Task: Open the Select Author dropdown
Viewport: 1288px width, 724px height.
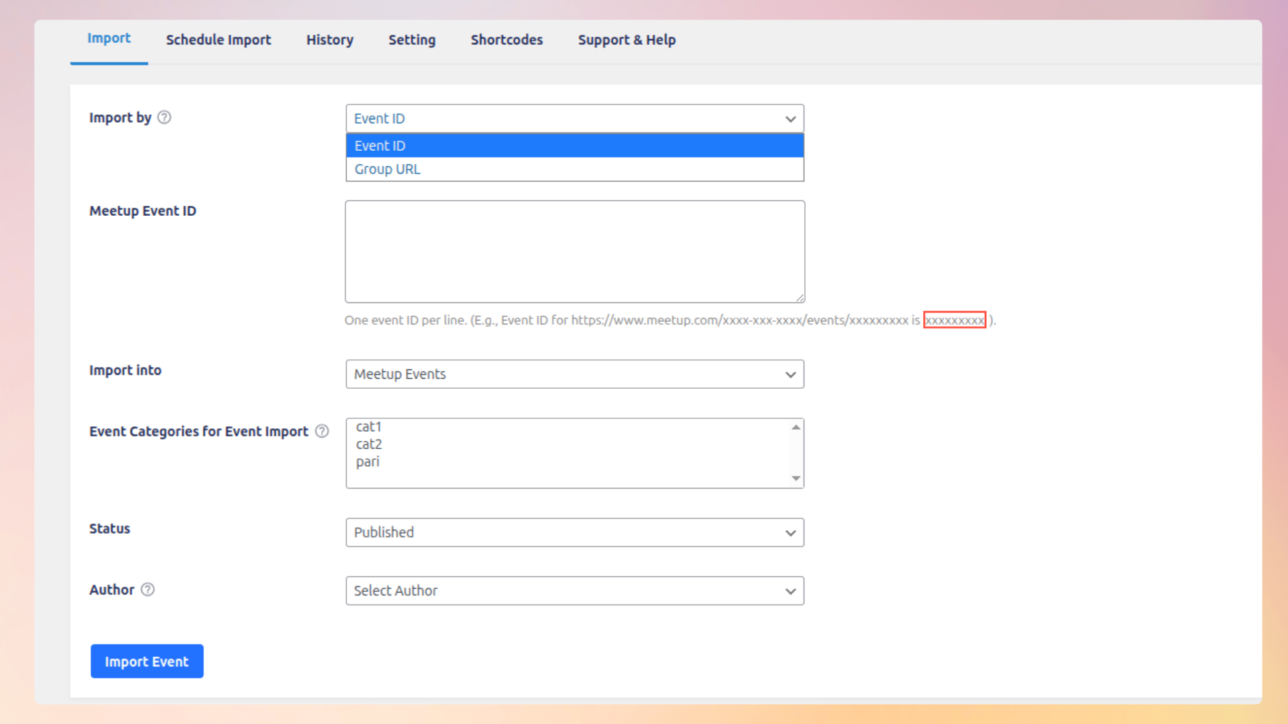Action: (574, 591)
